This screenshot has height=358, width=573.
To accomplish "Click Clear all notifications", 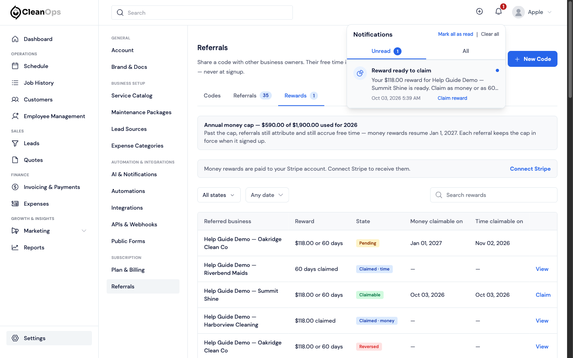I will click(490, 34).
